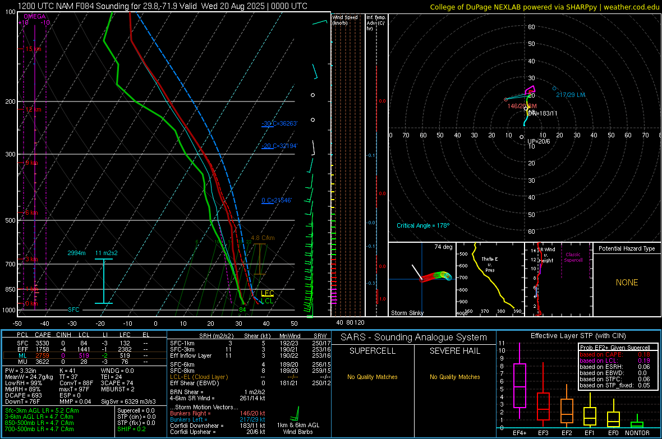Image resolution: width=662 pixels, height=439 pixels.
Task: Click the K = 41 index value
Action: click(67, 371)
